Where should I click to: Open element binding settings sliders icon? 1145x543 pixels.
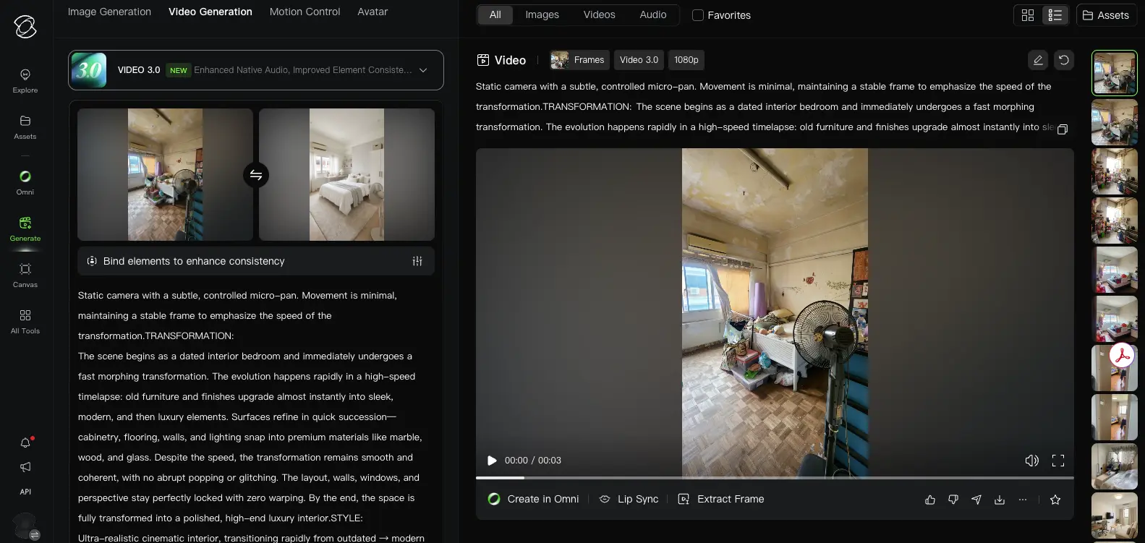417,261
